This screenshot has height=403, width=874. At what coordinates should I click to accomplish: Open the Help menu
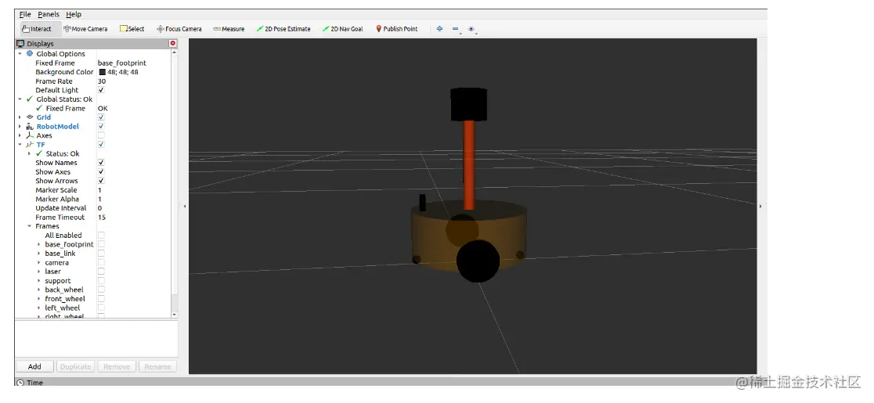(74, 14)
